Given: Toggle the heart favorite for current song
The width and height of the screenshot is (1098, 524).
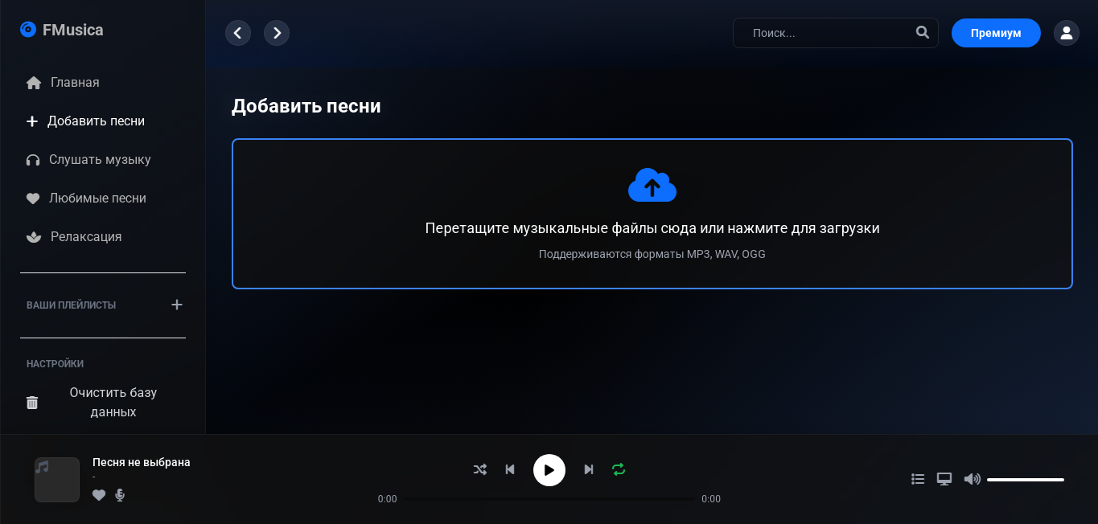Looking at the screenshot, I should pyautogui.click(x=99, y=495).
